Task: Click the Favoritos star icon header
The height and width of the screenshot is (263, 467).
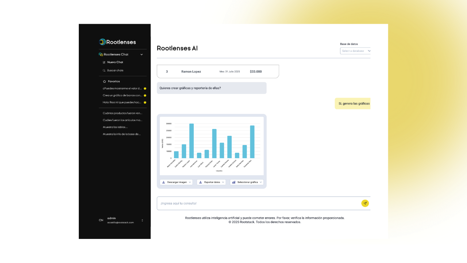Action: point(104,81)
